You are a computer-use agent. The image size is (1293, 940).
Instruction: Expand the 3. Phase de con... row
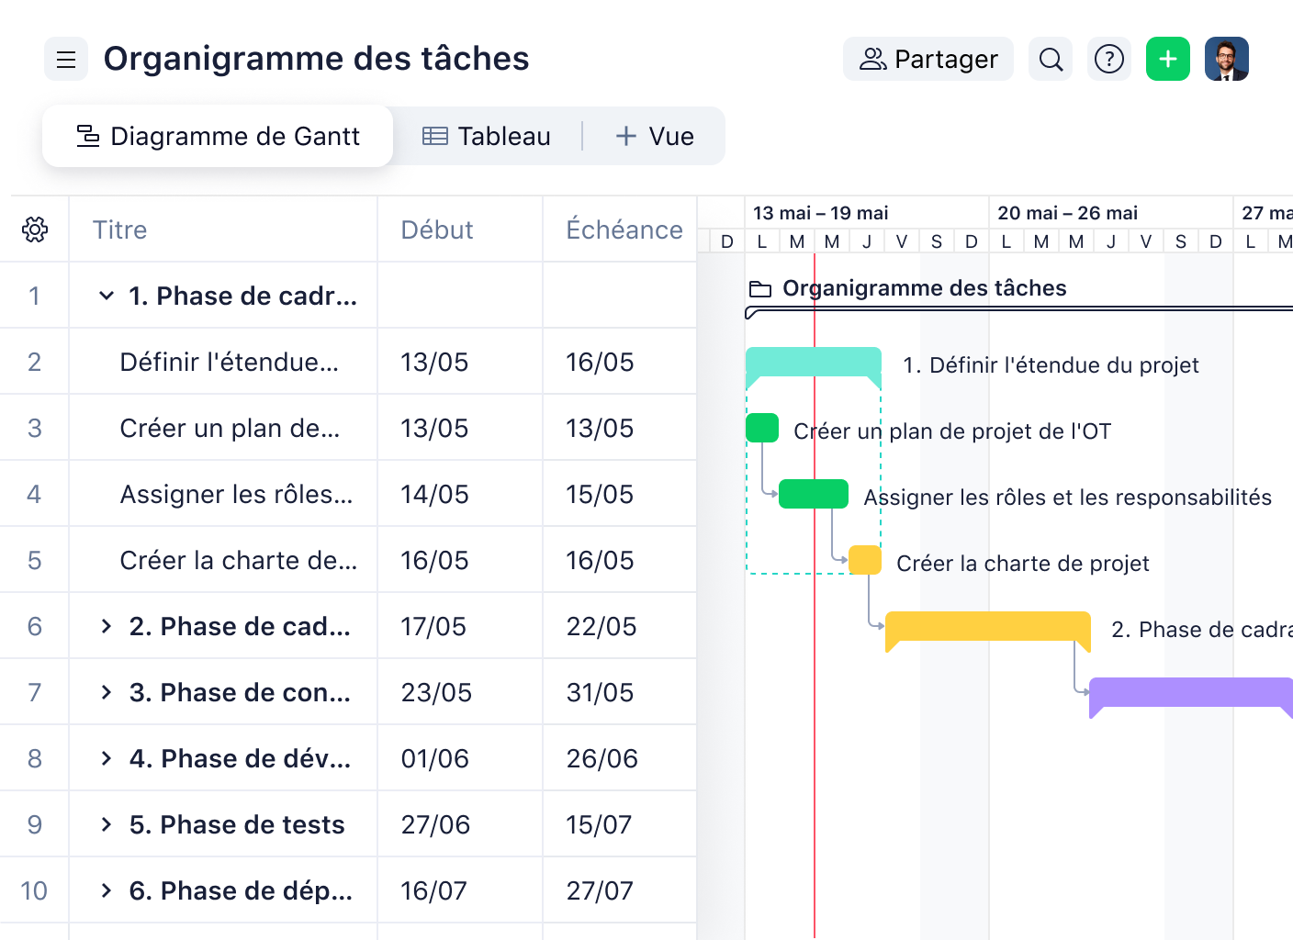(107, 692)
